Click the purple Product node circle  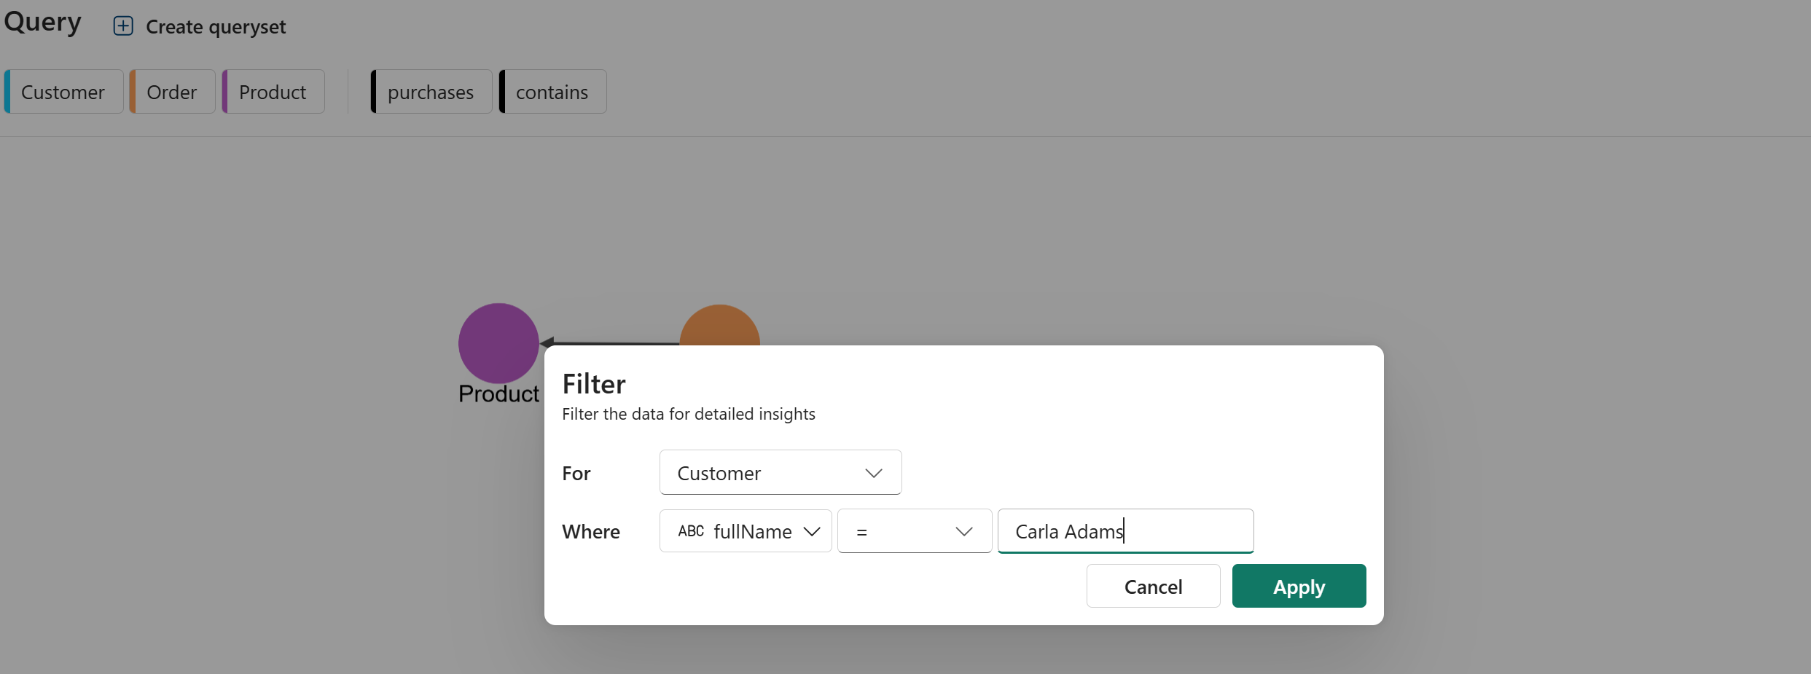coord(498,342)
